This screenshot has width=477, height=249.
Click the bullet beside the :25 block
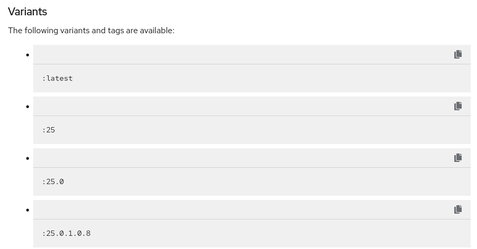click(x=27, y=107)
